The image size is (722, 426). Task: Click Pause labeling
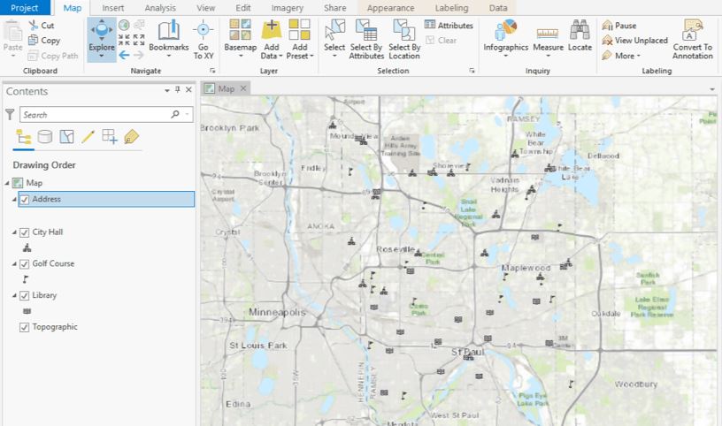[x=619, y=26]
